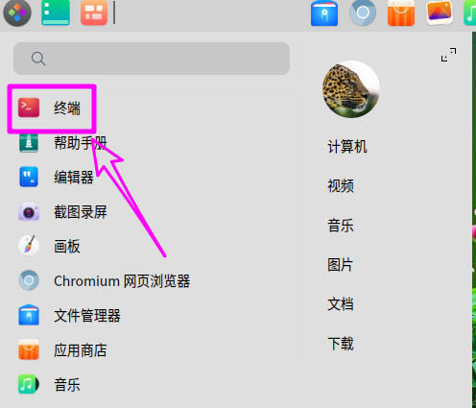Open the 下载 folder shortcut
Viewport: 476px width, 408px height.
point(341,344)
